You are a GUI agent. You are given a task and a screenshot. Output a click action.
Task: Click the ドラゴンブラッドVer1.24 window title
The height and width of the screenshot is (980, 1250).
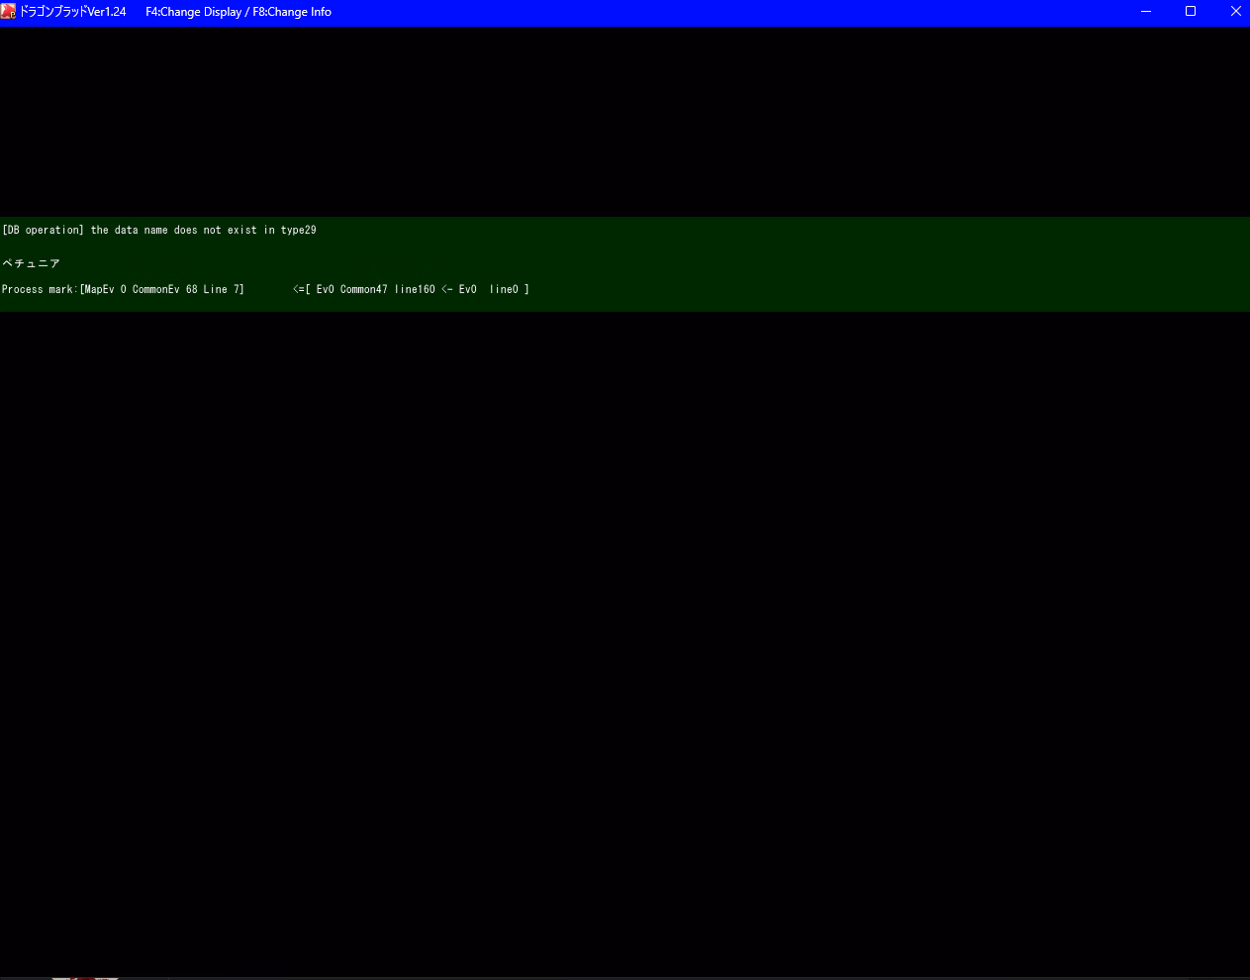click(x=73, y=12)
